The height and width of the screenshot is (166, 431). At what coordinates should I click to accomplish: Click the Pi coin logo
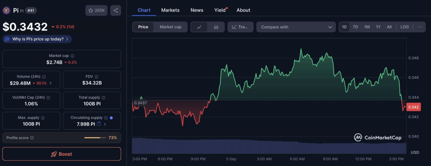coord(6,10)
